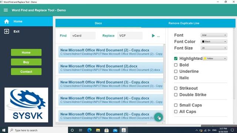Check the Double Strike option
Viewport: 237px width, 133px height.
coord(176,95)
